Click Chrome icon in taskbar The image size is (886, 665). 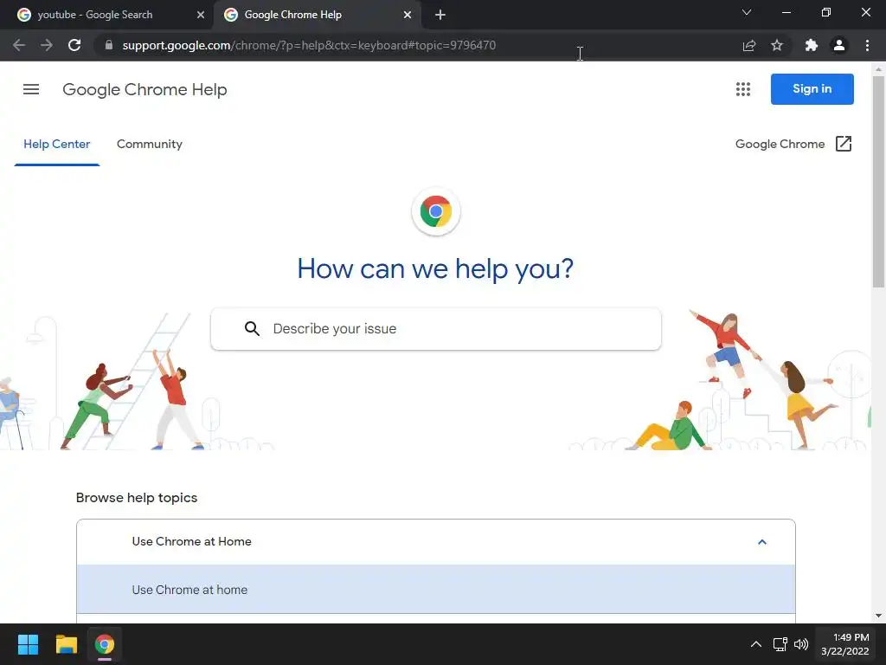(104, 644)
